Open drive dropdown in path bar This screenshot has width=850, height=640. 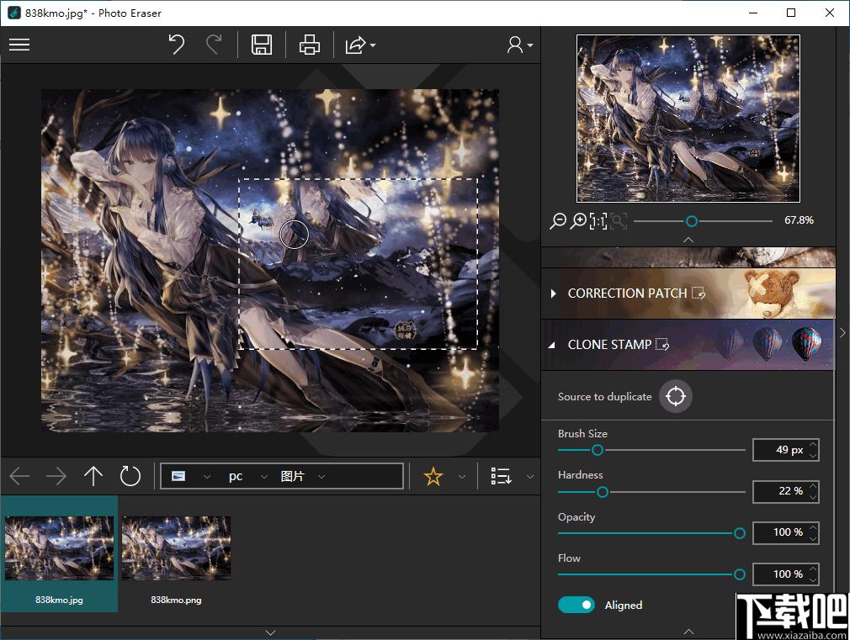[x=206, y=477]
